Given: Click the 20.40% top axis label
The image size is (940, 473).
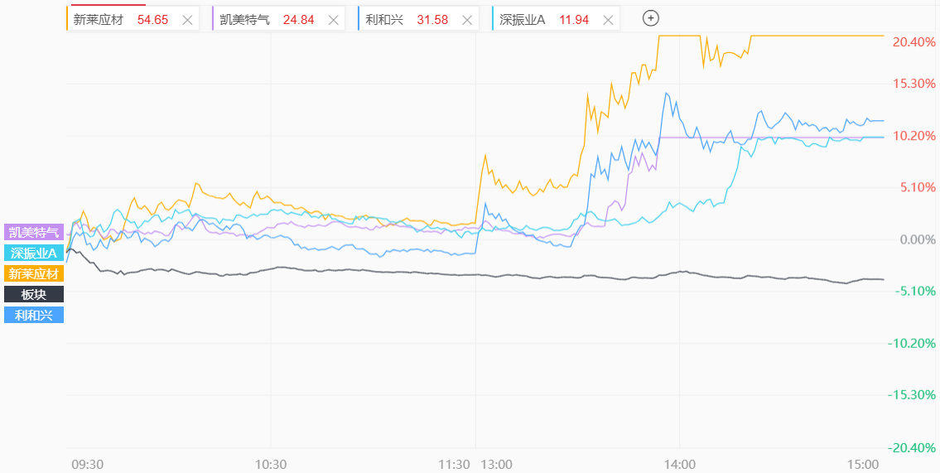Looking at the screenshot, I should click(x=913, y=41).
